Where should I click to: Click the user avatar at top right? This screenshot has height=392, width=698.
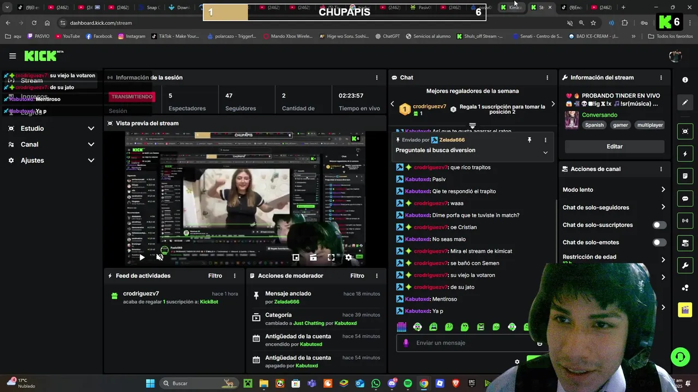pos(675,56)
